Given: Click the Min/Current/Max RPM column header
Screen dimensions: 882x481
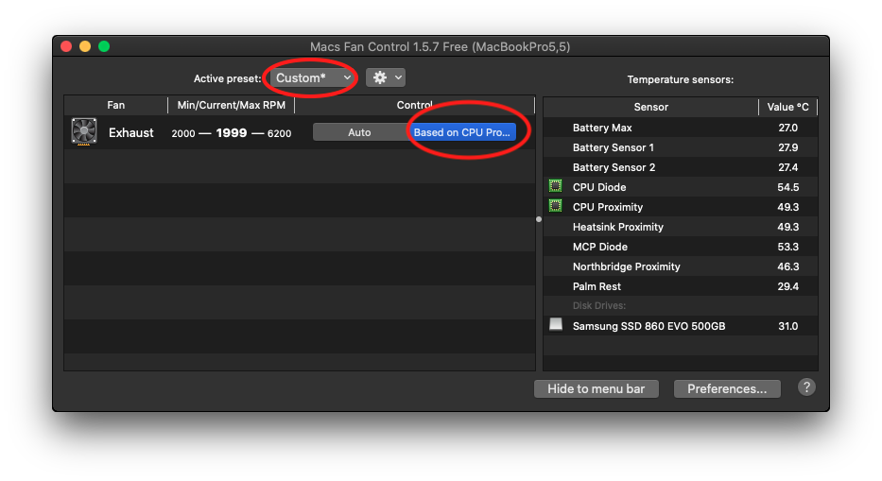Looking at the screenshot, I should coord(232,105).
